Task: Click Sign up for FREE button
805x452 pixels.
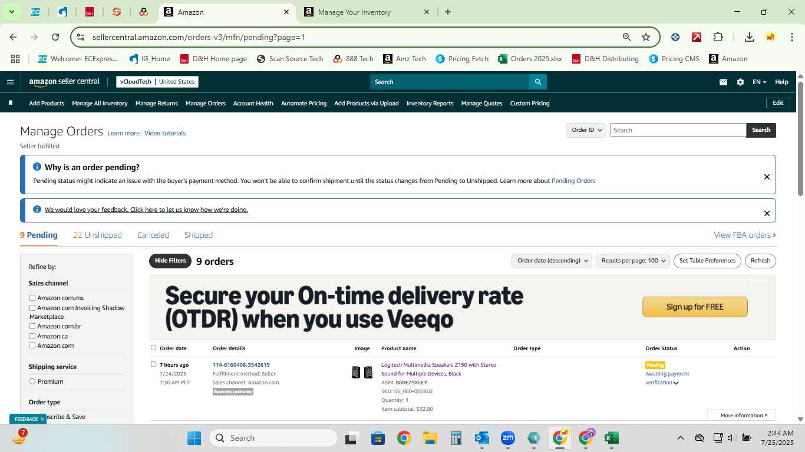Action: point(695,307)
